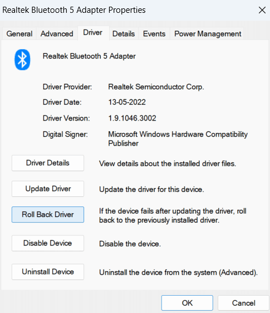270x313 pixels.
Task: Switch to the General tab
Action: coord(19,33)
